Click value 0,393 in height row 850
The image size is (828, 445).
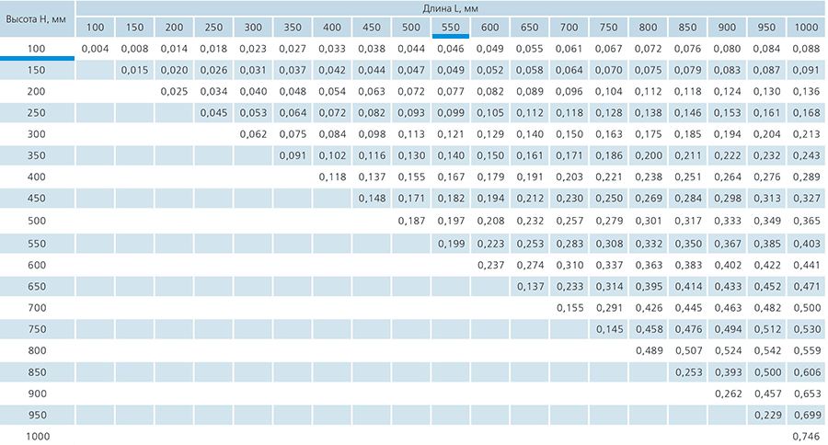[728, 372]
